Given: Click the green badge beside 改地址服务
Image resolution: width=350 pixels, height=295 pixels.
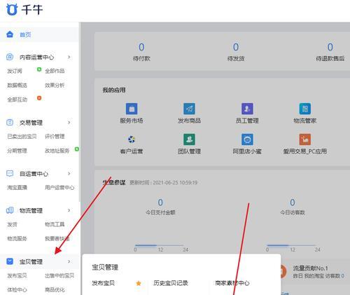Looking at the screenshot, I should 77,149.
